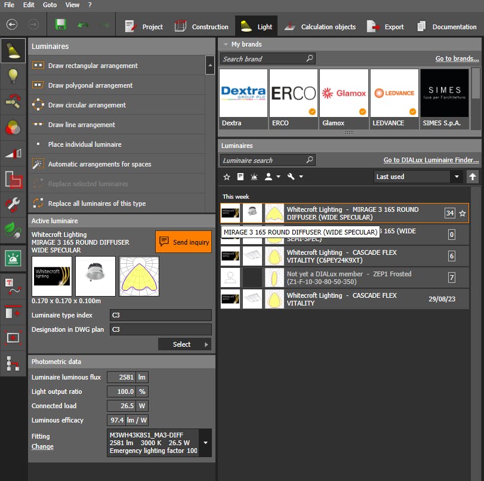Open the Last used sort dropdown
Image resolution: width=484 pixels, height=481 pixels.
pos(457,177)
